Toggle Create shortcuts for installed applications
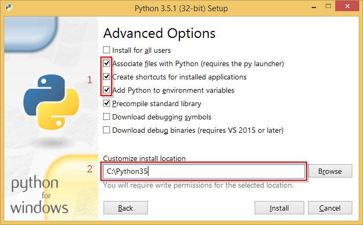The width and height of the screenshot is (363, 225). (107, 77)
